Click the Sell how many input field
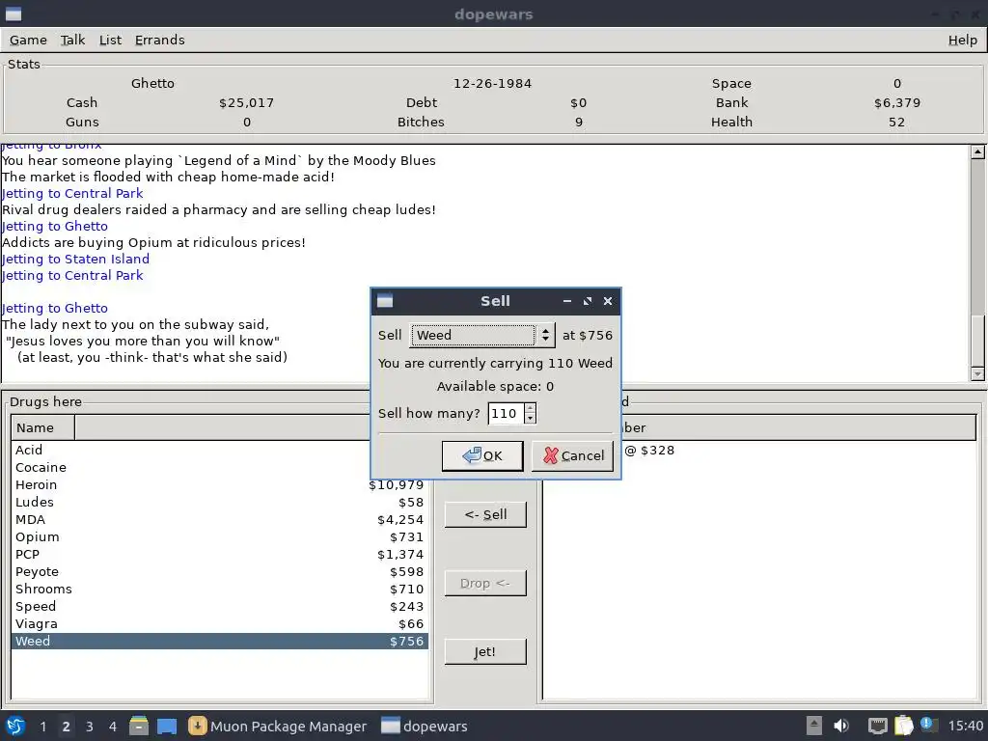 pos(506,413)
